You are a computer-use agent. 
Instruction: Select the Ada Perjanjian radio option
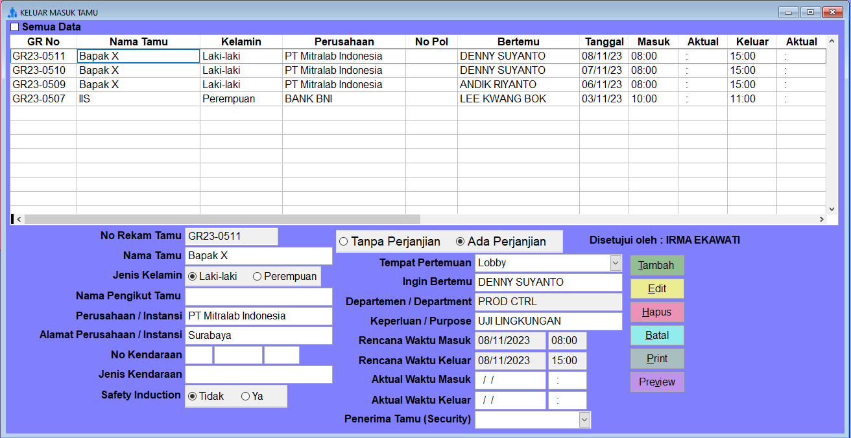coord(461,242)
